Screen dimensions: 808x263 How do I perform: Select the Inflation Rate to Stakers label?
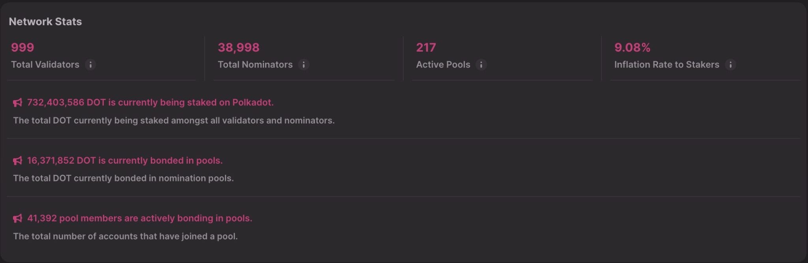click(x=666, y=65)
